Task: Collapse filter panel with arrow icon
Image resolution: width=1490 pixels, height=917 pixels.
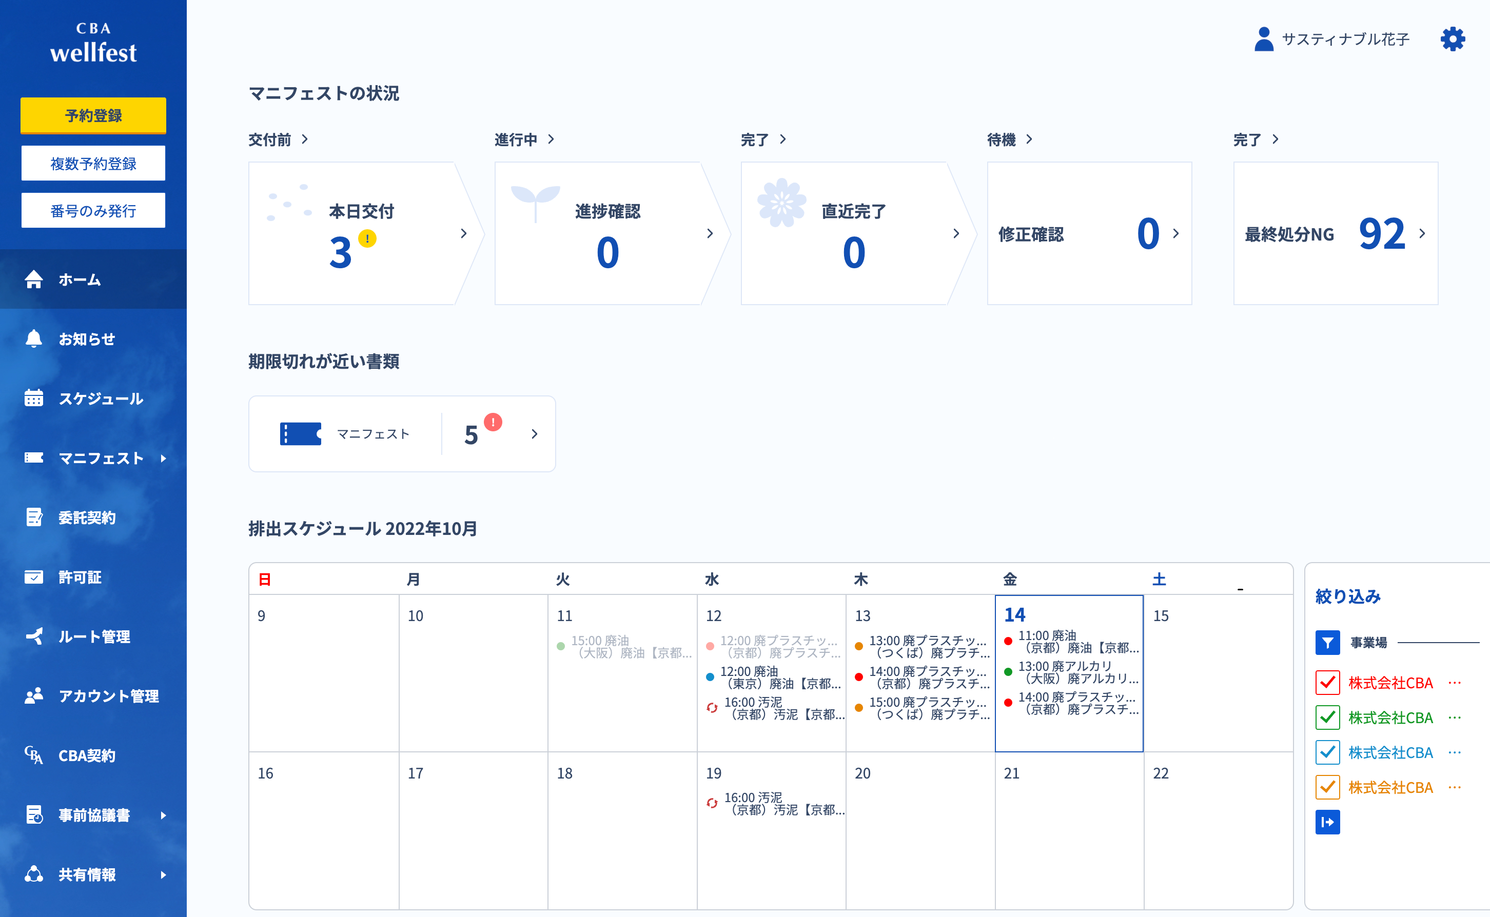Action: [1327, 823]
